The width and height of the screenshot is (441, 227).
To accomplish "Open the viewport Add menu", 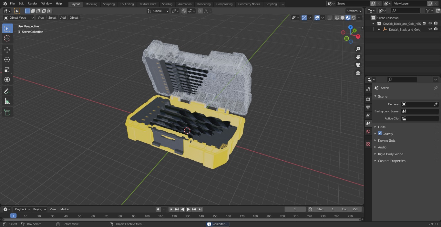I will pos(63,18).
